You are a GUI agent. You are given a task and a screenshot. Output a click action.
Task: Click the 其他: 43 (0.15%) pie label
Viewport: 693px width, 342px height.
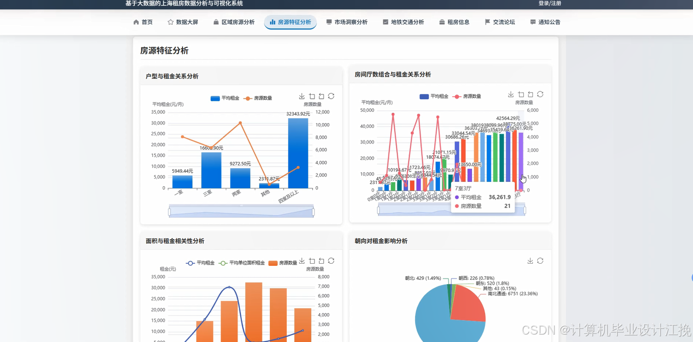[499, 288]
